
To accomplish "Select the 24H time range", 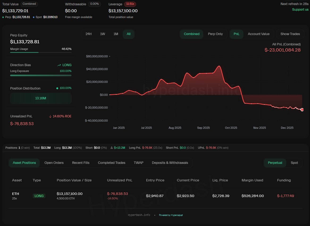I will tap(89, 34).
